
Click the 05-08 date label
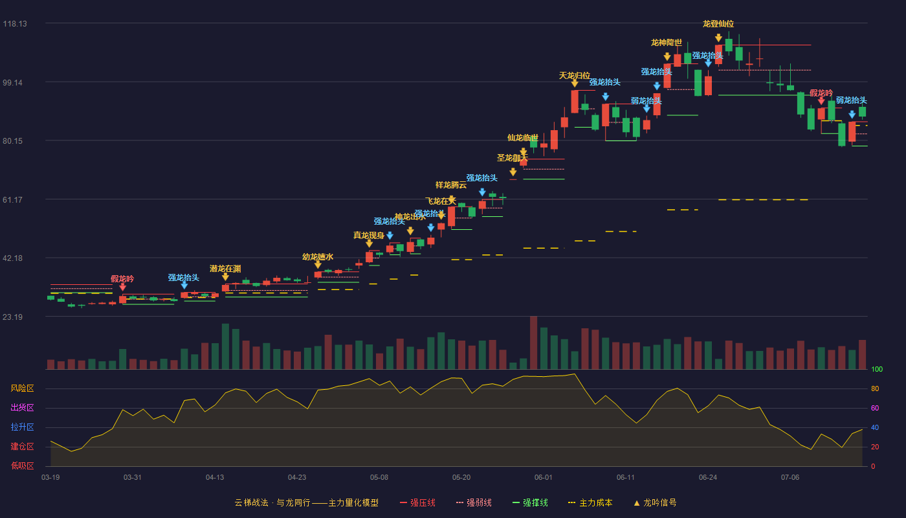(379, 477)
